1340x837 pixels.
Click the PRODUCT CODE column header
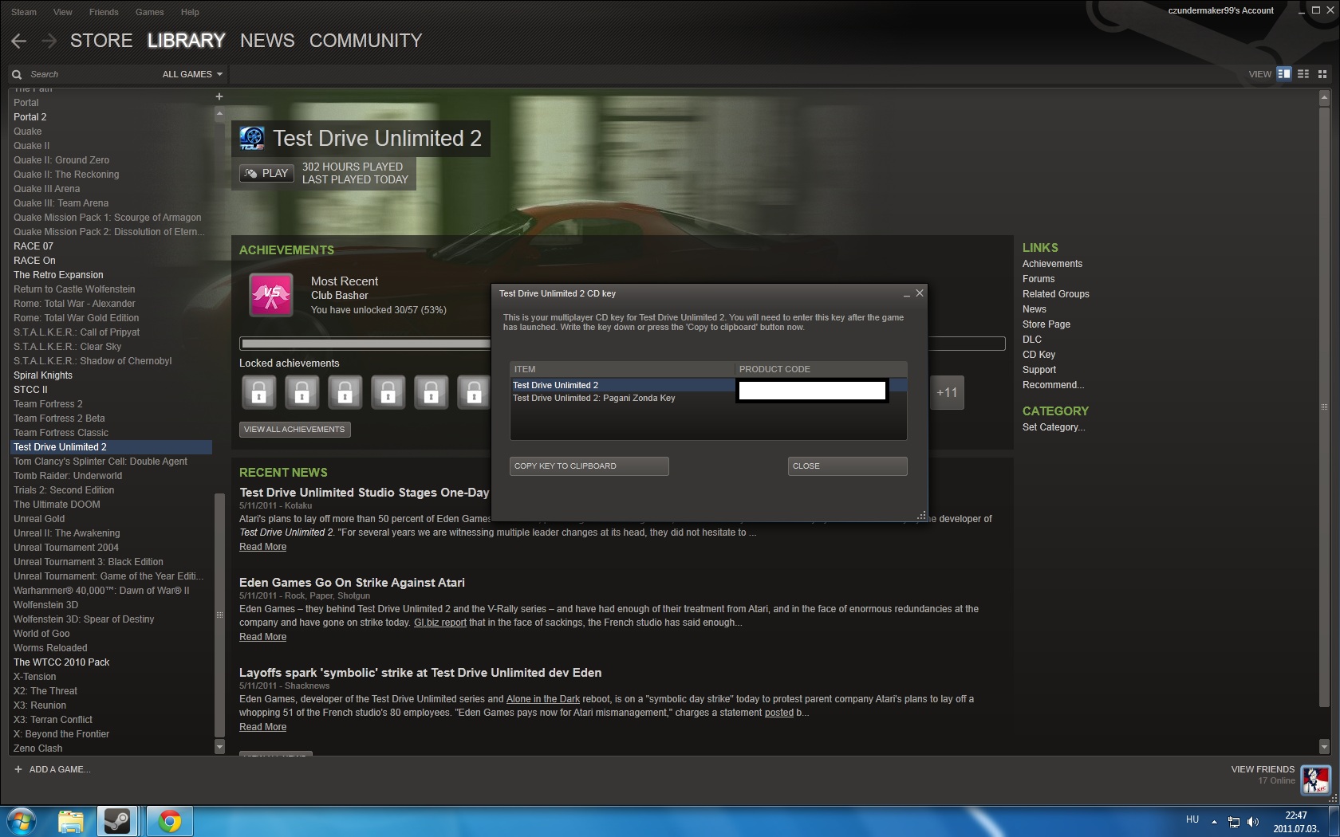pyautogui.click(x=821, y=369)
